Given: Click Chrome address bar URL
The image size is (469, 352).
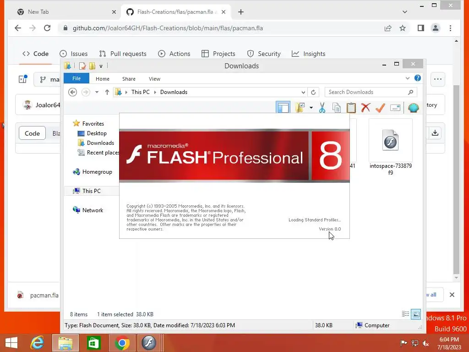Looking at the screenshot, I should point(168,28).
